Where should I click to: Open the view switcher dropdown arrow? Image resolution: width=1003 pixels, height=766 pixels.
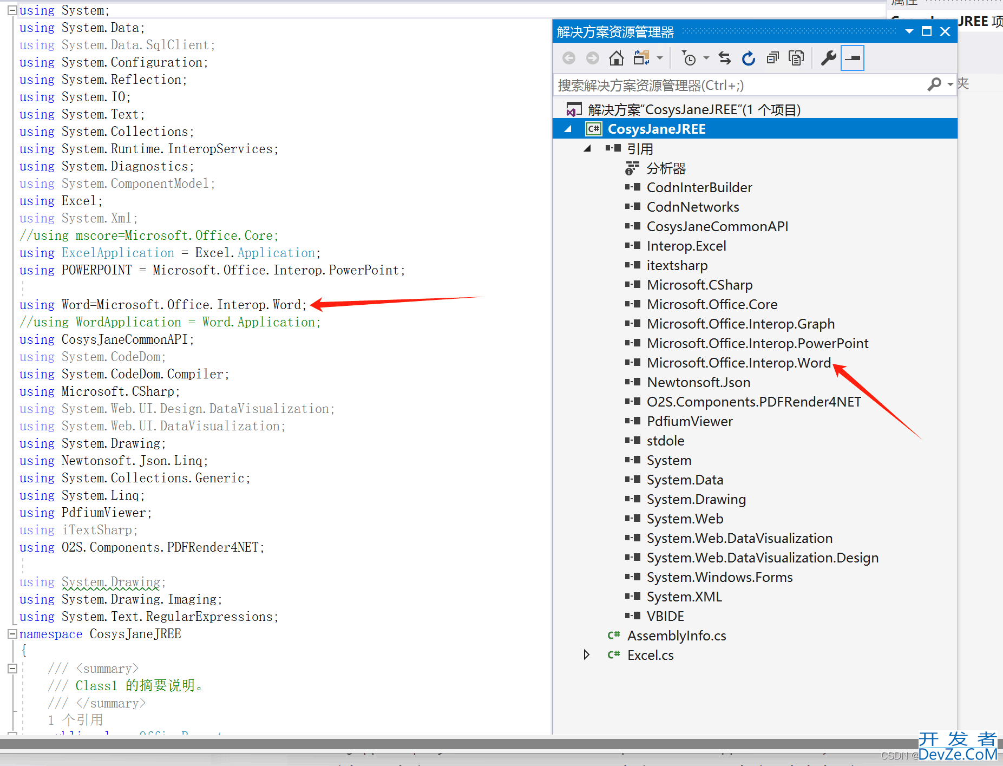point(659,58)
